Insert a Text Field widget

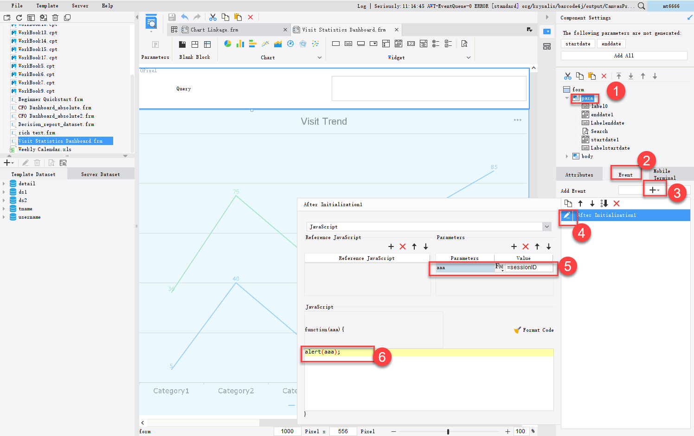click(336, 43)
